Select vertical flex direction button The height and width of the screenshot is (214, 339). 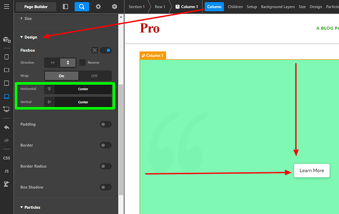[x=67, y=63]
